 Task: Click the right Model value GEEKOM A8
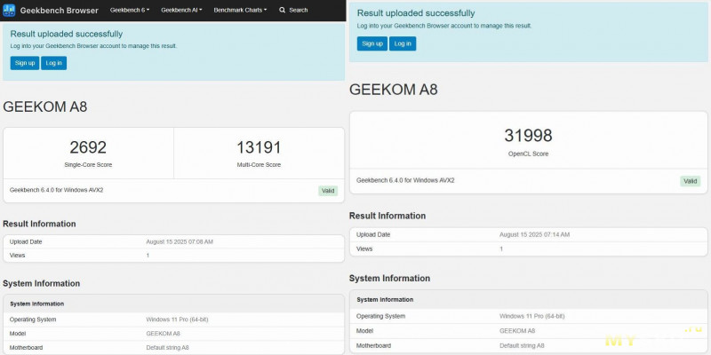tap(517, 330)
